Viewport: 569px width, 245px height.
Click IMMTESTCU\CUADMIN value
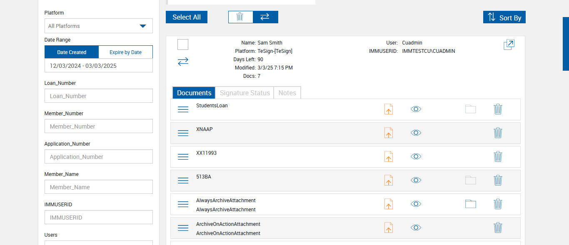coord(429,51)
